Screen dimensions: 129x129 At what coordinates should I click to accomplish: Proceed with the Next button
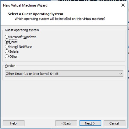[x=90, y=123]
